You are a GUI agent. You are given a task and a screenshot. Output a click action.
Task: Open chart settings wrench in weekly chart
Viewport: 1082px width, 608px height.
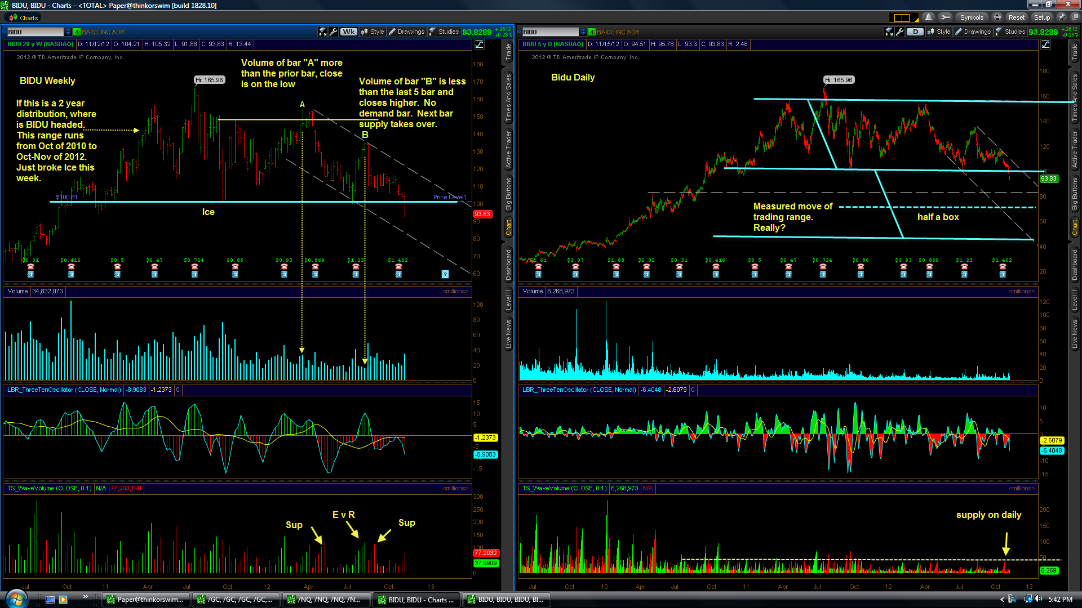tap(333, 32)
